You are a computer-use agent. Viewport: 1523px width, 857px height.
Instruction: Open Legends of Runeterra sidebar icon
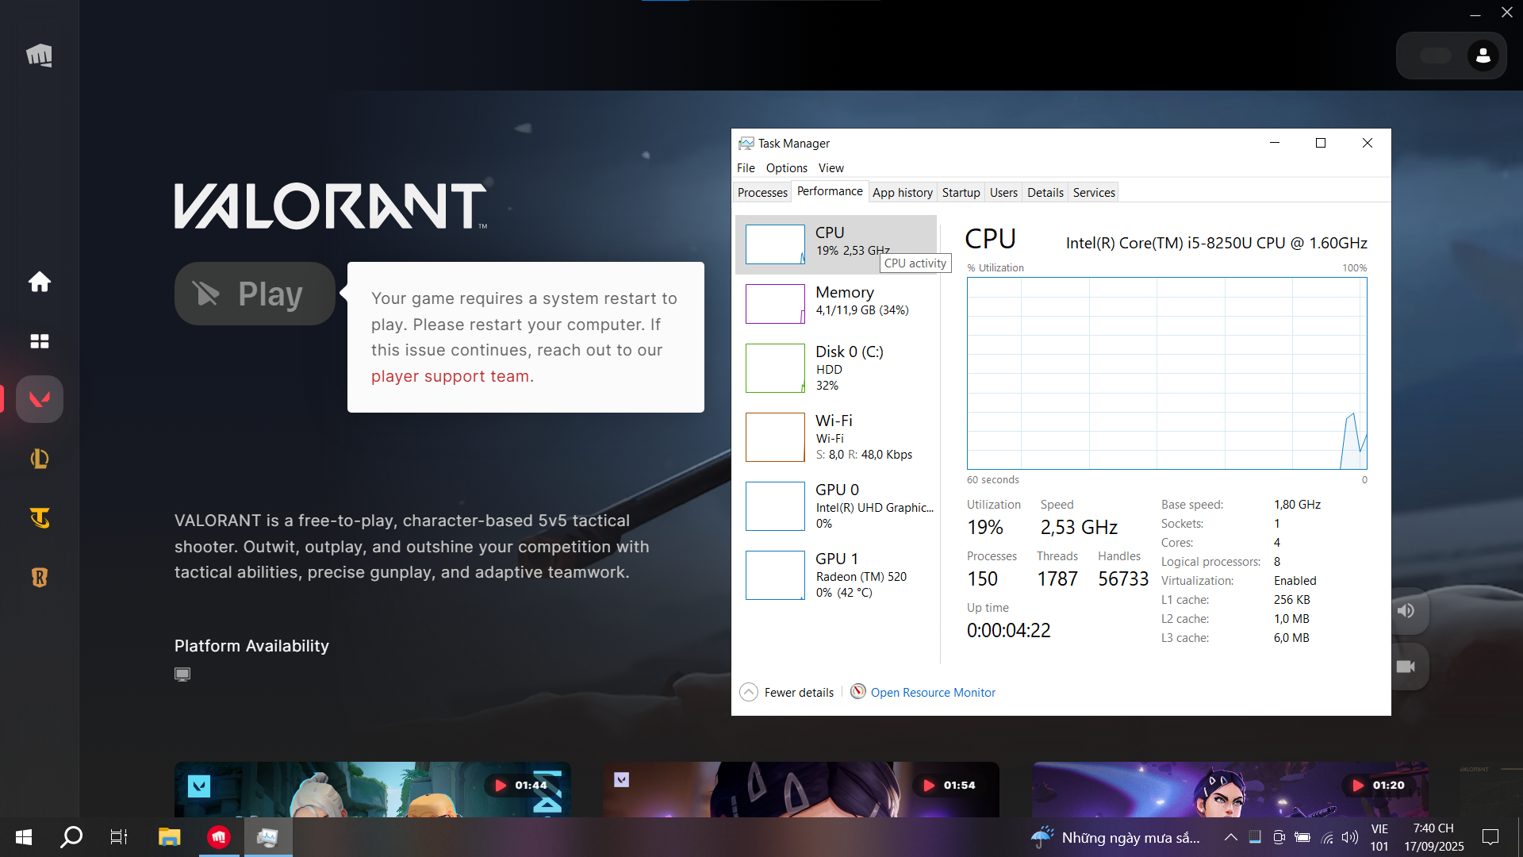pyautogui.click(x=39, y=578)
